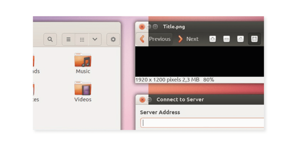This screenshot has width=290, height=145.
Task: Click the Server Address label
Action: [160, 112]
